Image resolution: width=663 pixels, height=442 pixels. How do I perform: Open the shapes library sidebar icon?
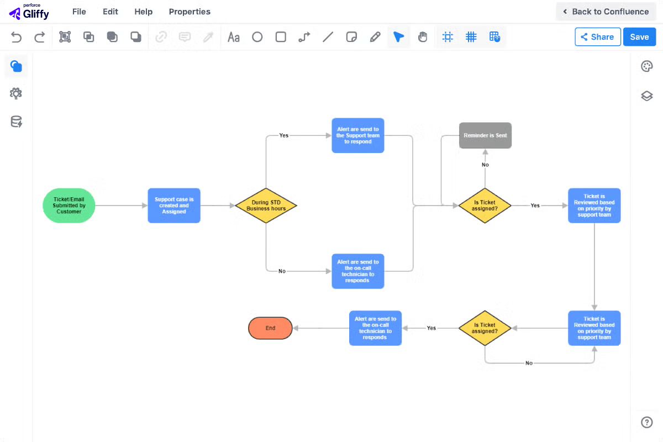tap(16, 67)
